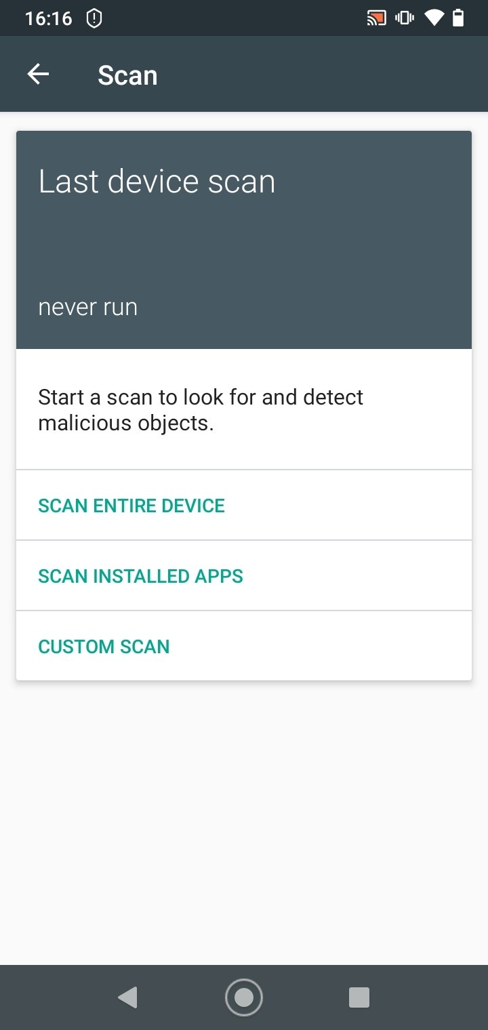Viewport: 488px width, 1030px height.
Task: Tap the Scan page title
Action: (x=127, y=75)
